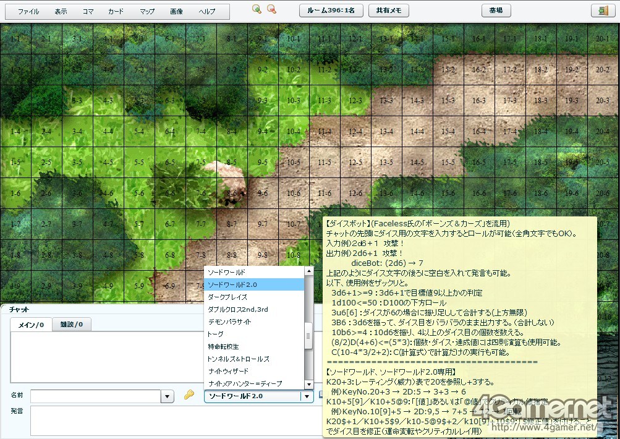Click map cell 16-4
Image resolution: width=620 pixels, height=439 pixels.
(x=479, y=131)
